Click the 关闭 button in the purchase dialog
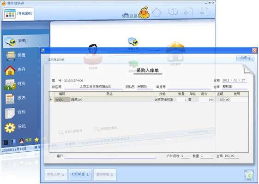 click(x=245, y=58)
